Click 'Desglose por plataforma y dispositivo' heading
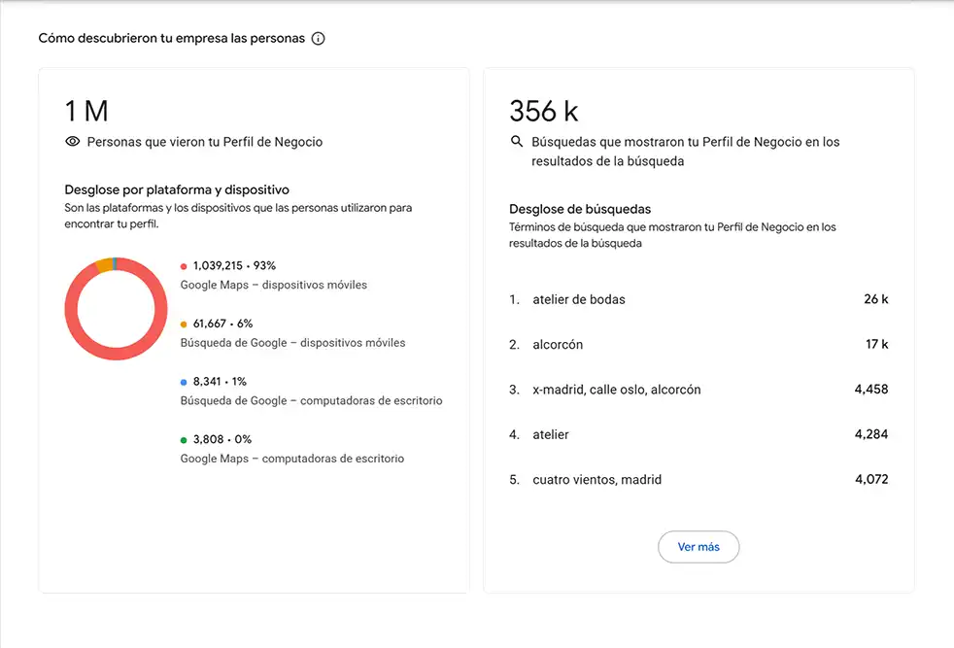Viewport: 954px width, 648px height. pos(177,189)
